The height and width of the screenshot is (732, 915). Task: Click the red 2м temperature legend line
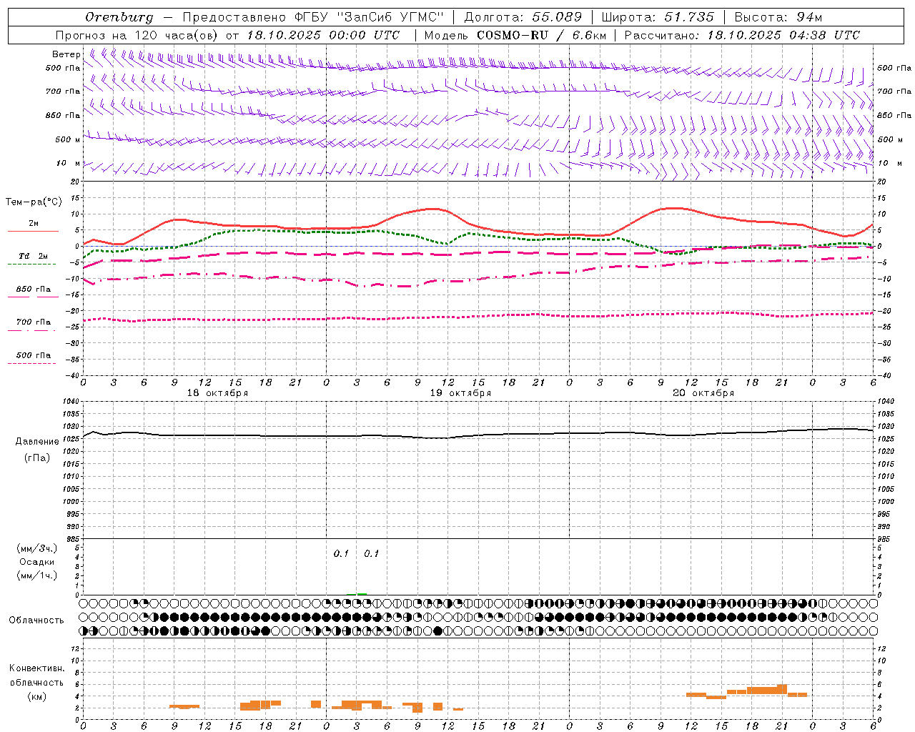pos(33,231)
